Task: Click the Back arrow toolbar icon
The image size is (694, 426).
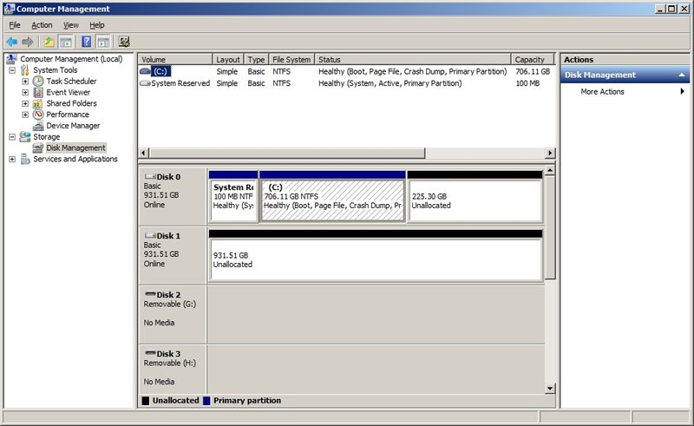Action: point(12,42)
